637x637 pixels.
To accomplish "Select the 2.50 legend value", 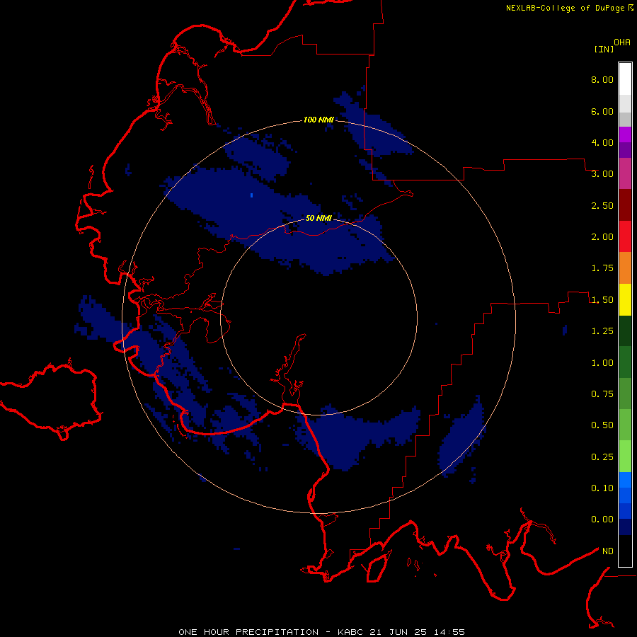I will click(x=602, y=205).
